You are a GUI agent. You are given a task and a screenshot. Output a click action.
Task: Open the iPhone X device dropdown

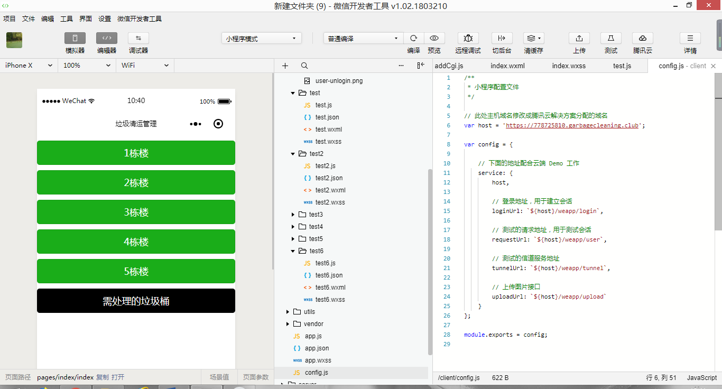pyautogui.click(x=29, y=66)
